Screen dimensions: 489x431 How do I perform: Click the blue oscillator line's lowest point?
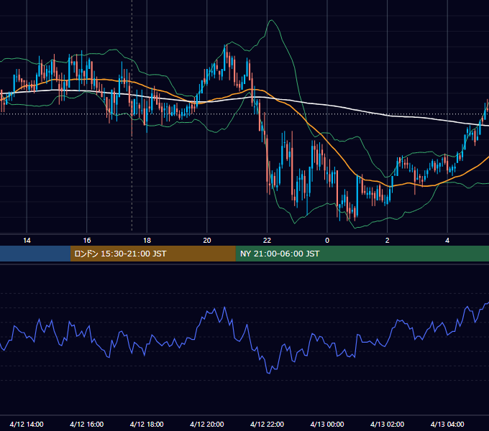click(268, 373)
